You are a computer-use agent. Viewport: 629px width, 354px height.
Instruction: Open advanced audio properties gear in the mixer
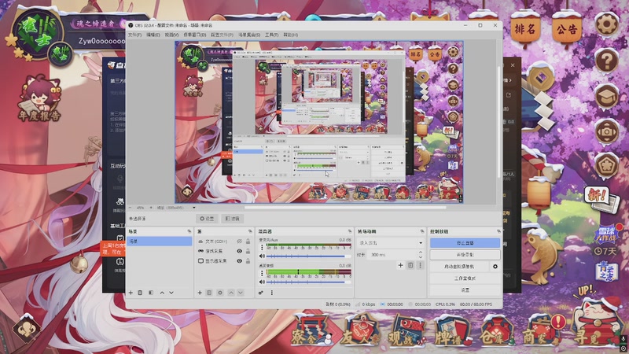[261, 293]
